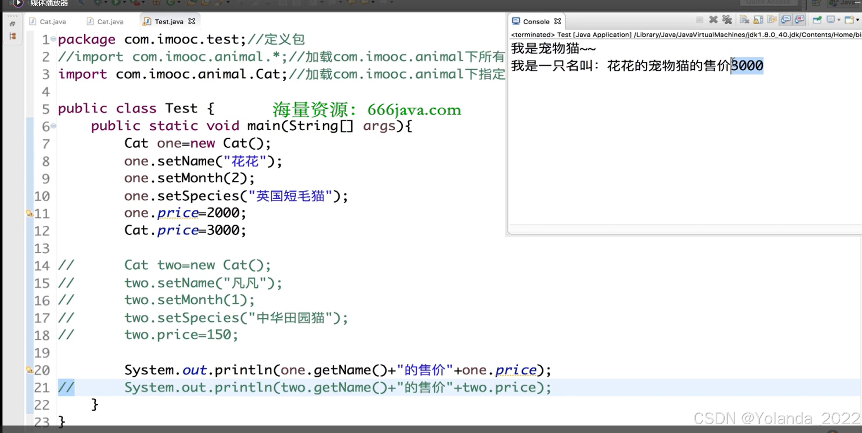The image size is (862, 433).
Task: Toggle show console when standard out changes
Action: (x=786, y=20)
